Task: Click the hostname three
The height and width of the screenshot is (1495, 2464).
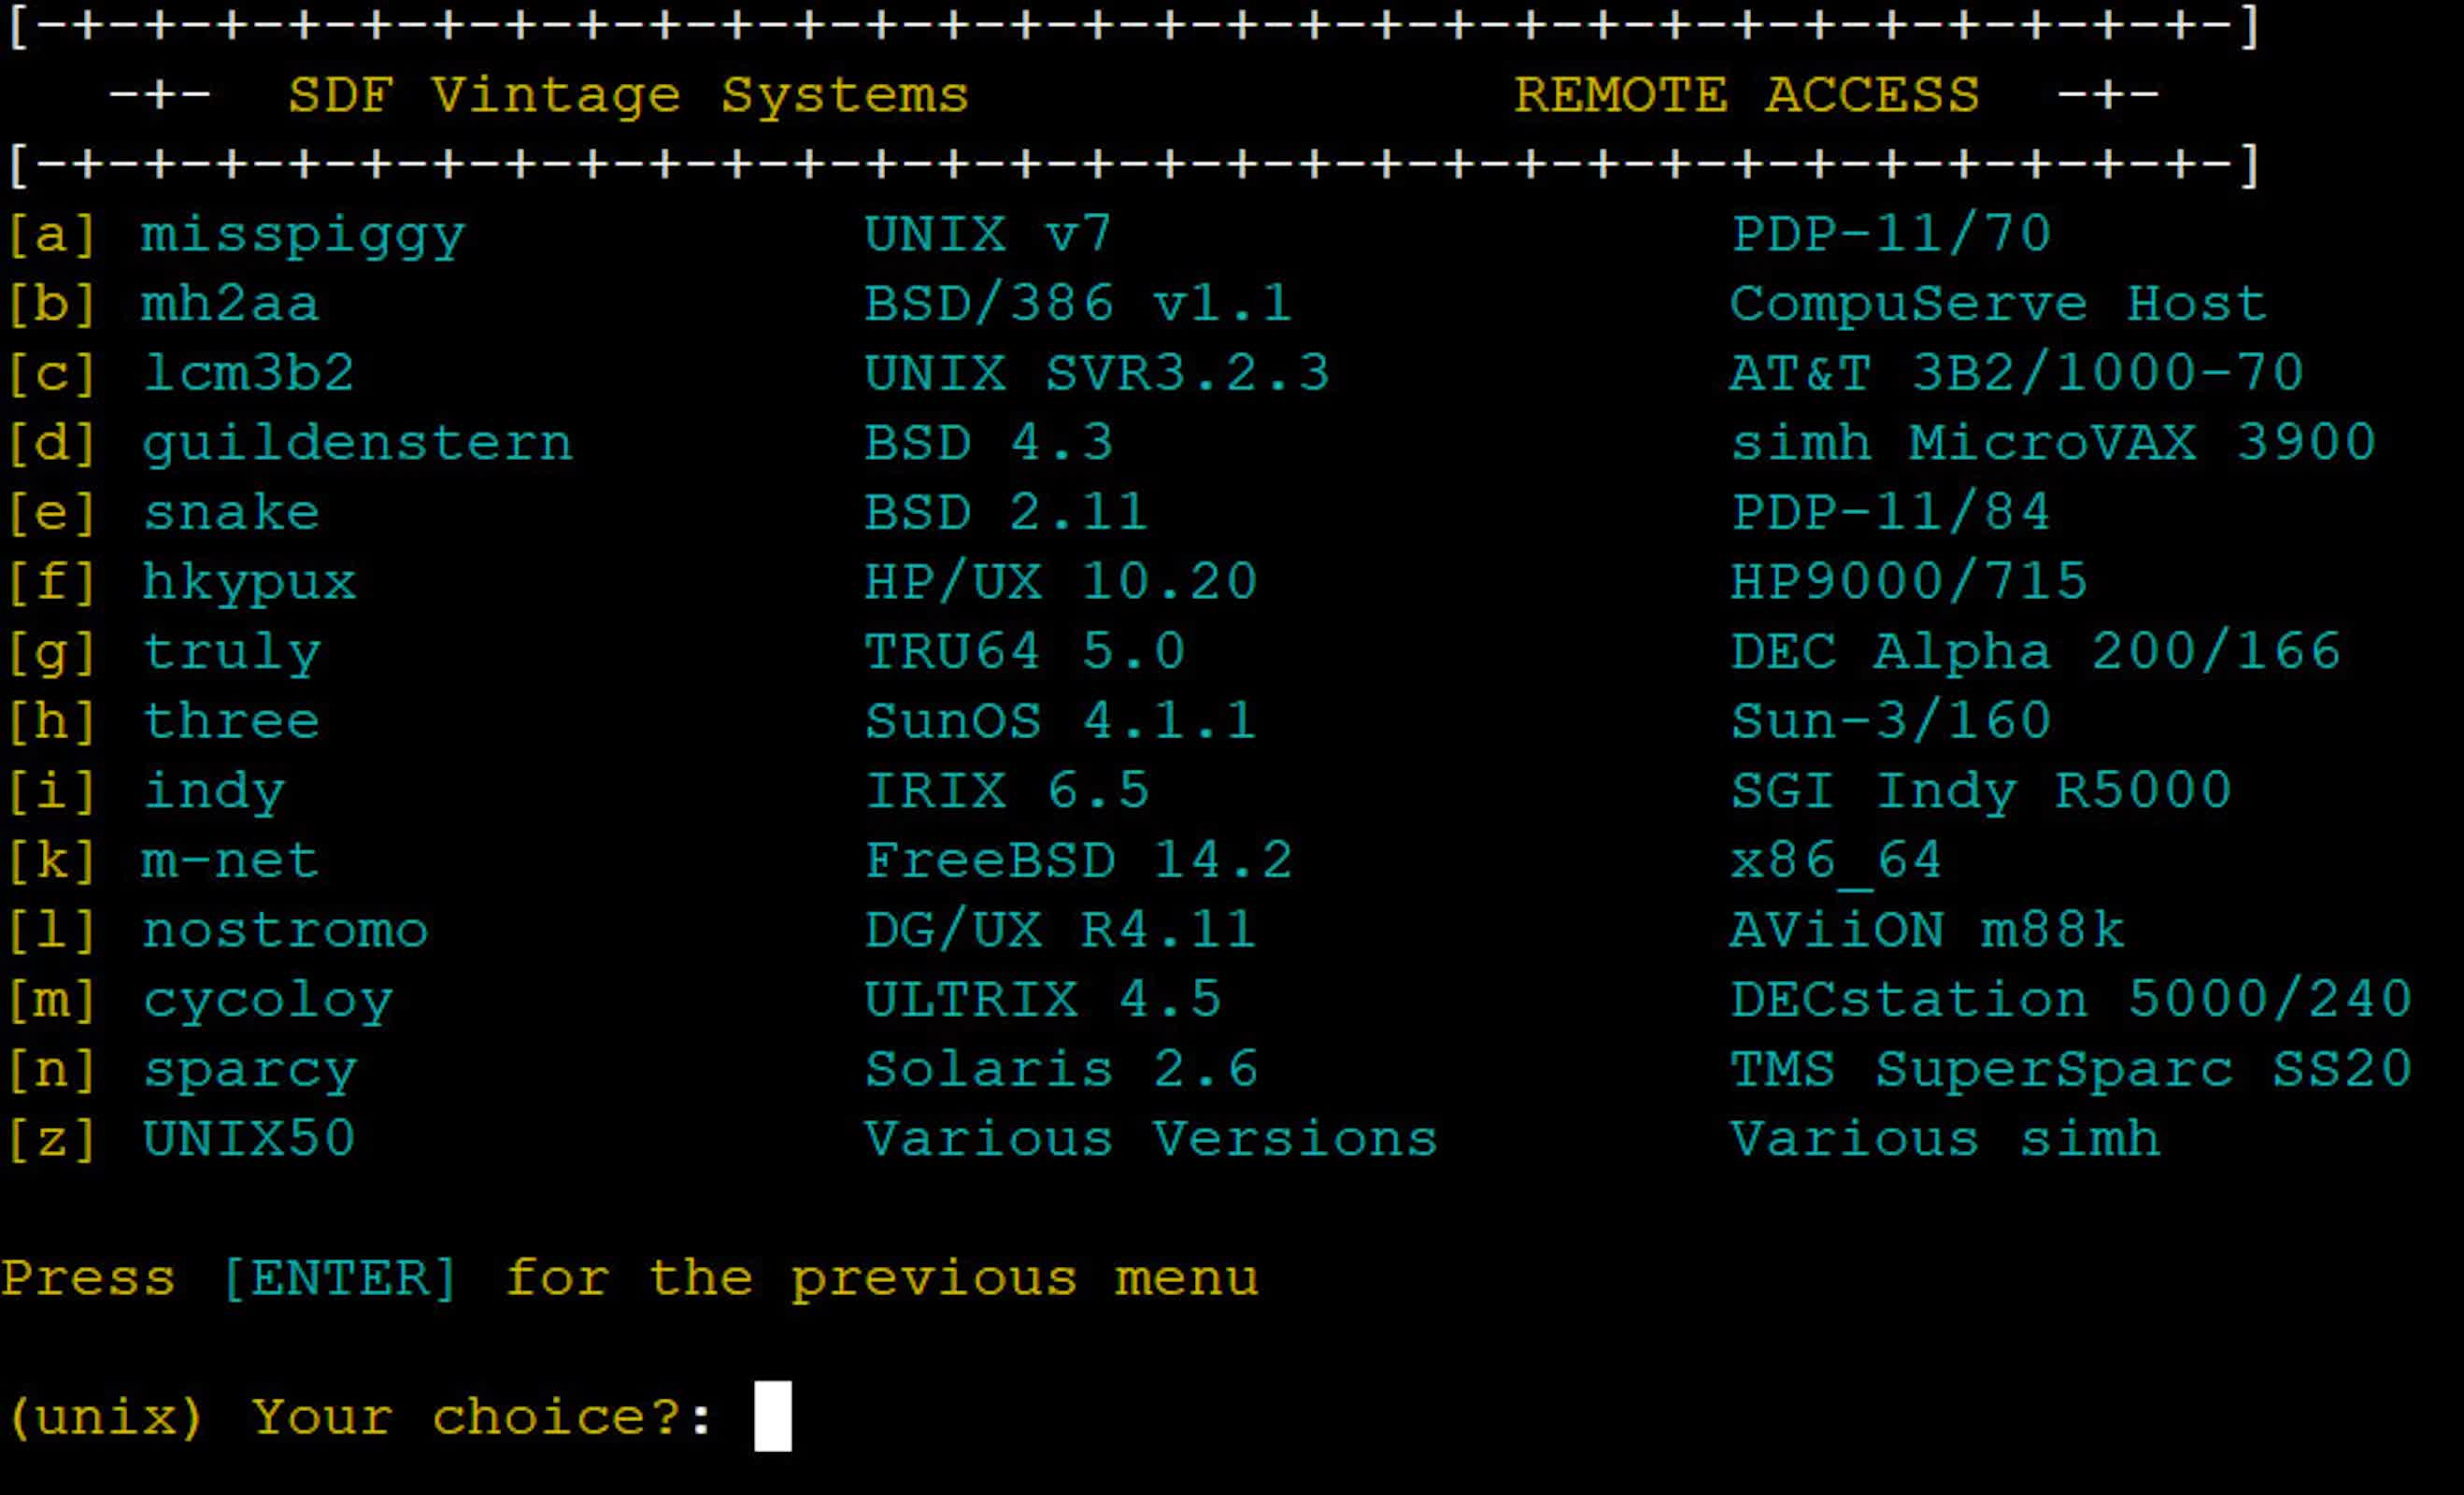Action: tap(231, 722)
